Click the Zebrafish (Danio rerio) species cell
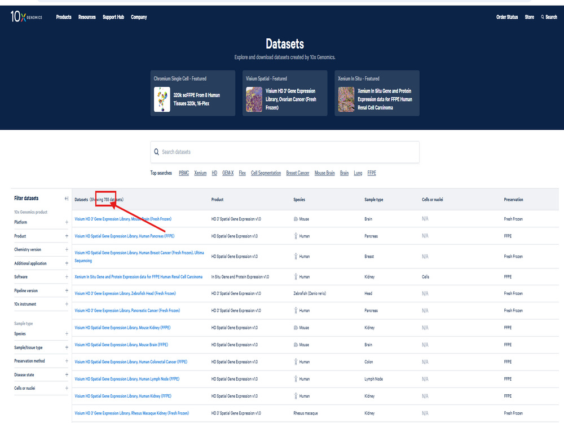 pos(310,293)
